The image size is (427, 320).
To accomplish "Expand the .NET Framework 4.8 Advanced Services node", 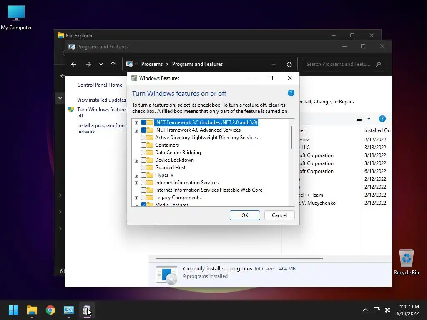I will click(x=136, y=130).
